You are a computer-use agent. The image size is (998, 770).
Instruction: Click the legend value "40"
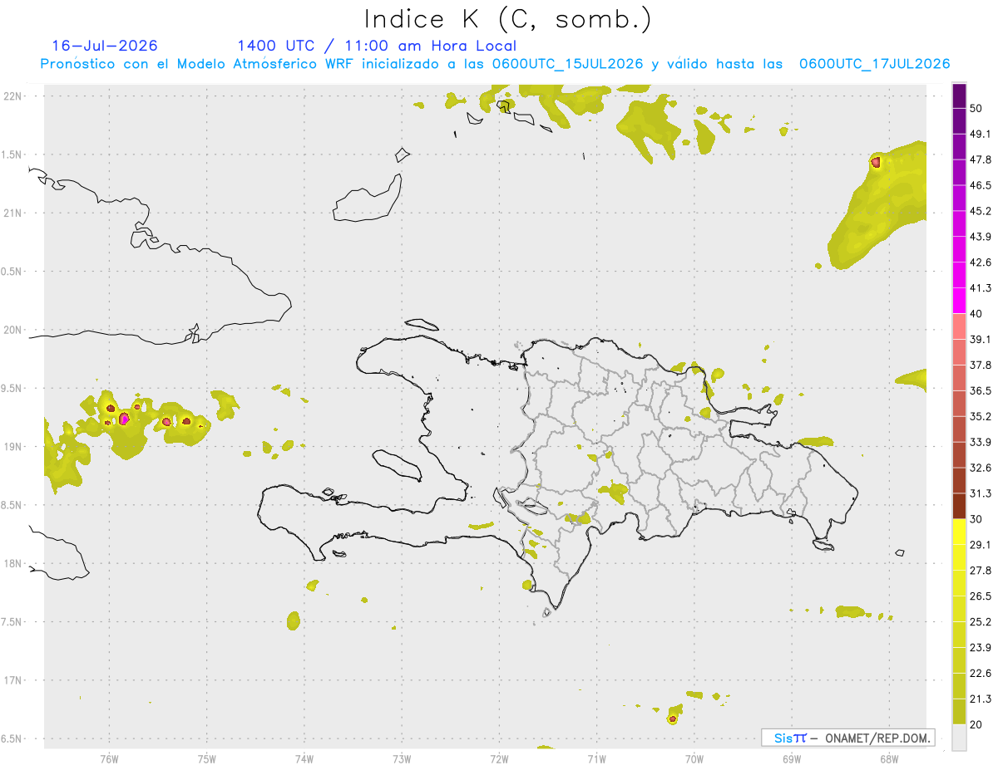click(x=977, y=313)
